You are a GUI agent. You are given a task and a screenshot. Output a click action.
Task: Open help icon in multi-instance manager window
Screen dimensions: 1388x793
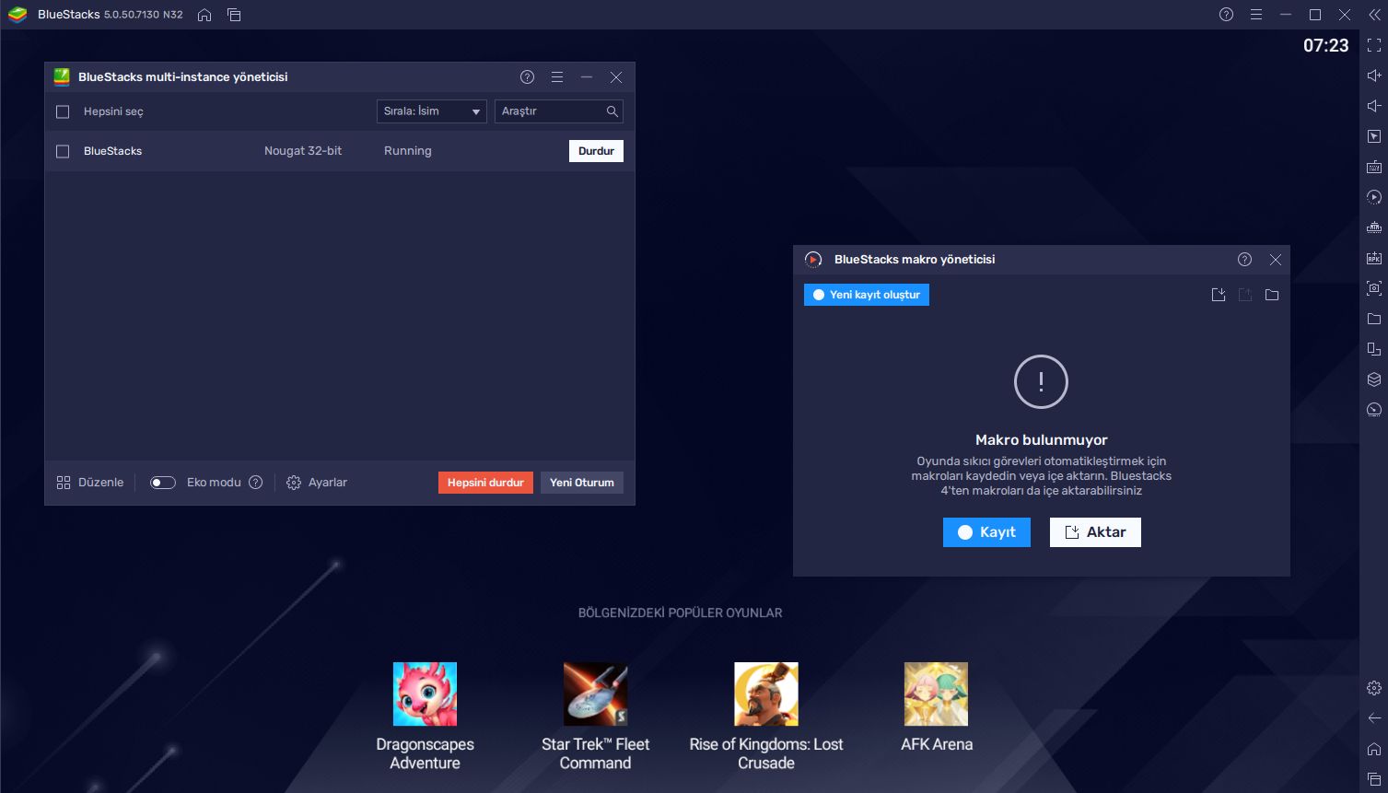pyautogui.click(x=527, y=77)
